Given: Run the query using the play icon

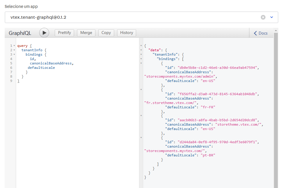Looking at the screenshot, I should point(44,33).
